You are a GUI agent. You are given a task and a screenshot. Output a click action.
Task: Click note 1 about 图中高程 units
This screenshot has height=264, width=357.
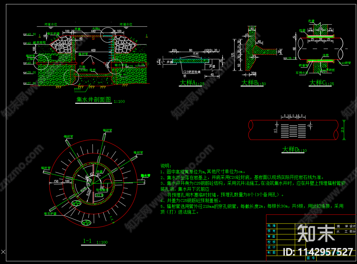coord(203,172)
